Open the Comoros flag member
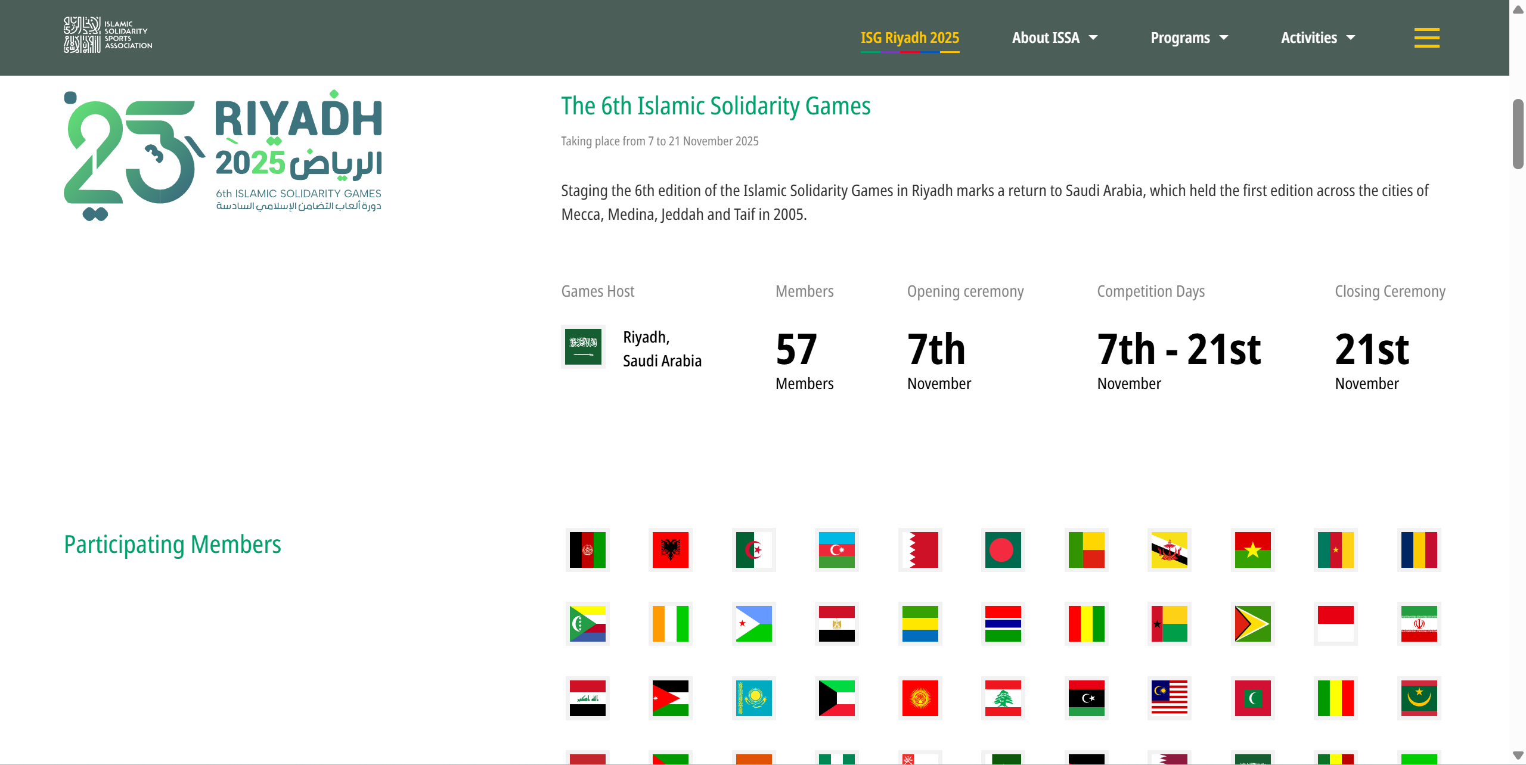The image size is (1526, 765). [x=587, y=623]
